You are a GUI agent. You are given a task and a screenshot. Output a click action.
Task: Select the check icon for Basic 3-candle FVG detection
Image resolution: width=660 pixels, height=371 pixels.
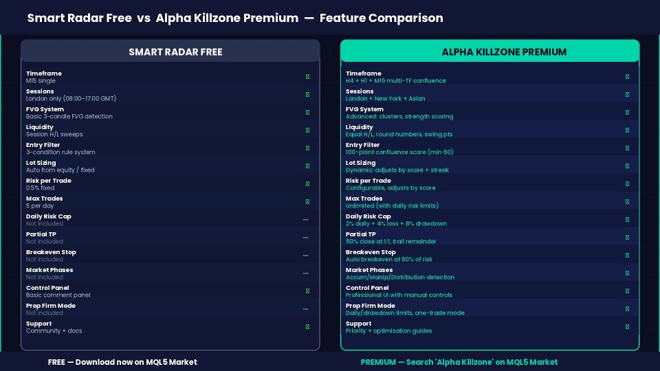click(307, 112)
